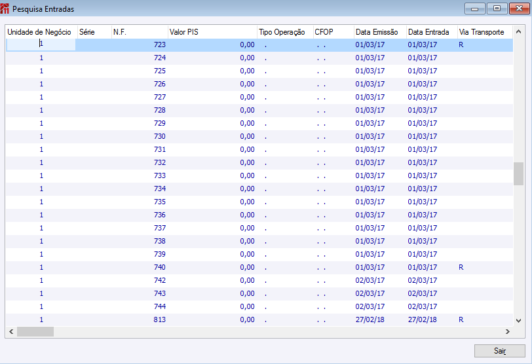Minimize the Pesquisa Entradas window
This screenshot has width=532, height=364.
(x=474, y=9)
